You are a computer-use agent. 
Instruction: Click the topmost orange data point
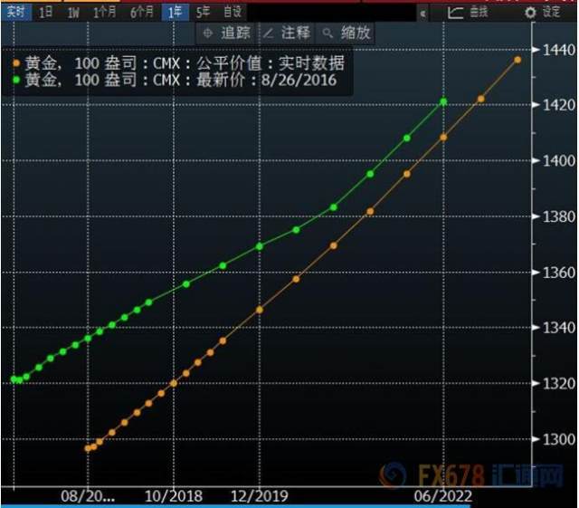[x=517, y=60]
